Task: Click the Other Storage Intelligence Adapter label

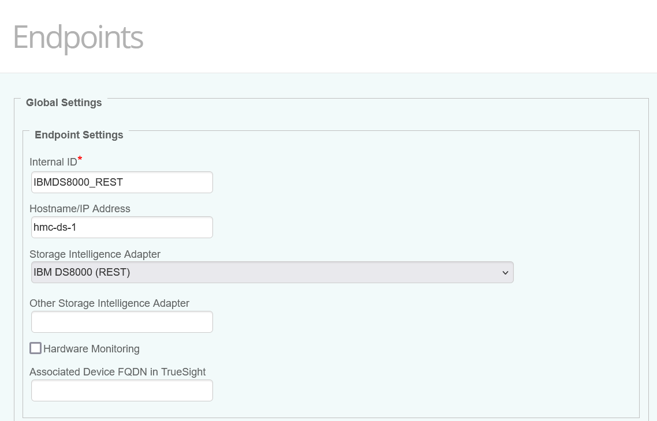Action: pyautogui.click(x=109, y=303)
